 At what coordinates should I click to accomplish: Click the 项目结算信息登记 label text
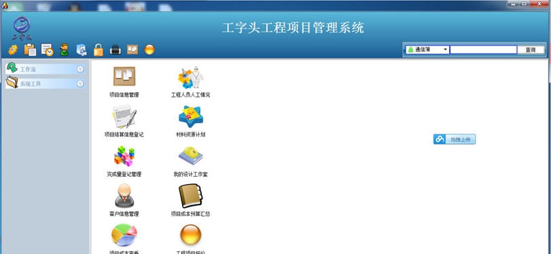pos(124,134)
